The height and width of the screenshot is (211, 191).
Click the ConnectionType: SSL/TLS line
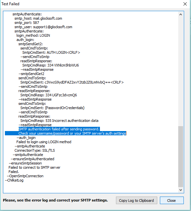pyautogui.click(x=35, y=150)
